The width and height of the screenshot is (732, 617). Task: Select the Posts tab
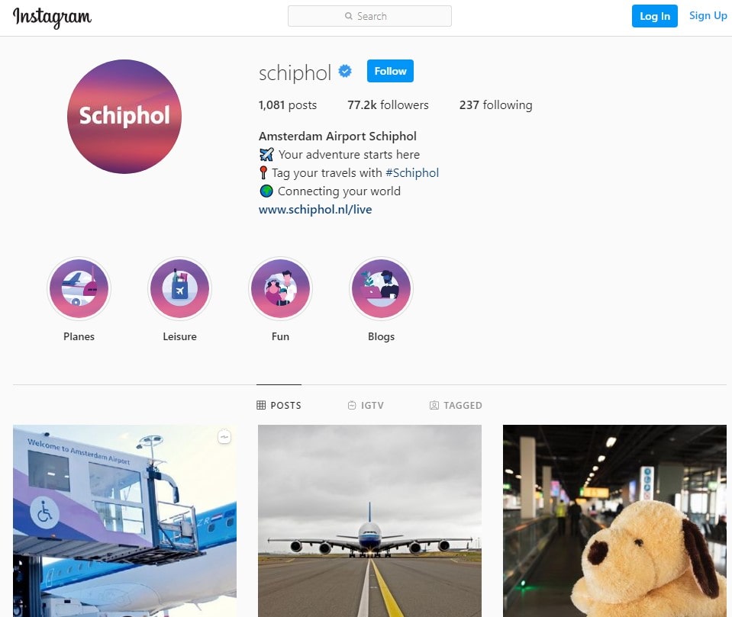click(279, 405)
